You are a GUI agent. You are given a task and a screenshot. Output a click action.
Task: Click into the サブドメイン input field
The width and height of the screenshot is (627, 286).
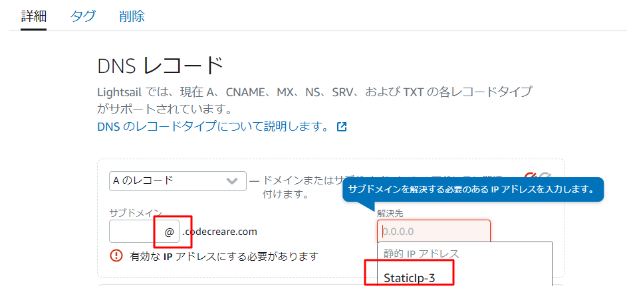tap(133, 232)
